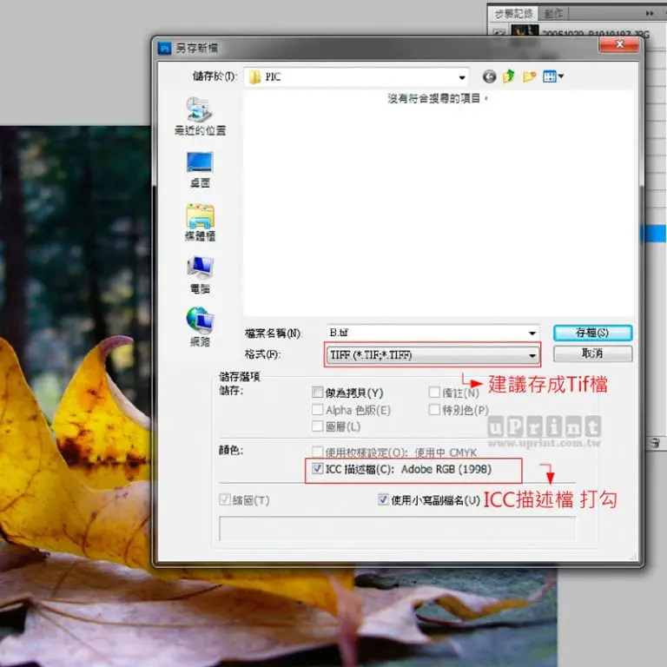The width and height of the screenshot is (667, 667).
Task: Toggle the As a Copy (做為拷貝) checkbox
Action: [x=317, y=393]
